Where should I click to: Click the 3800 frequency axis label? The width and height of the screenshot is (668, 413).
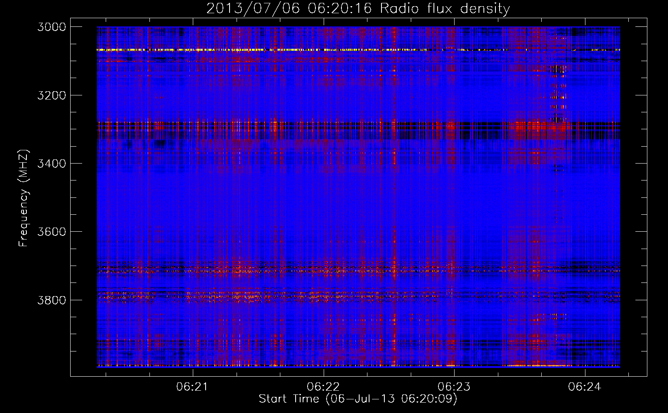[x=52, y=300]
